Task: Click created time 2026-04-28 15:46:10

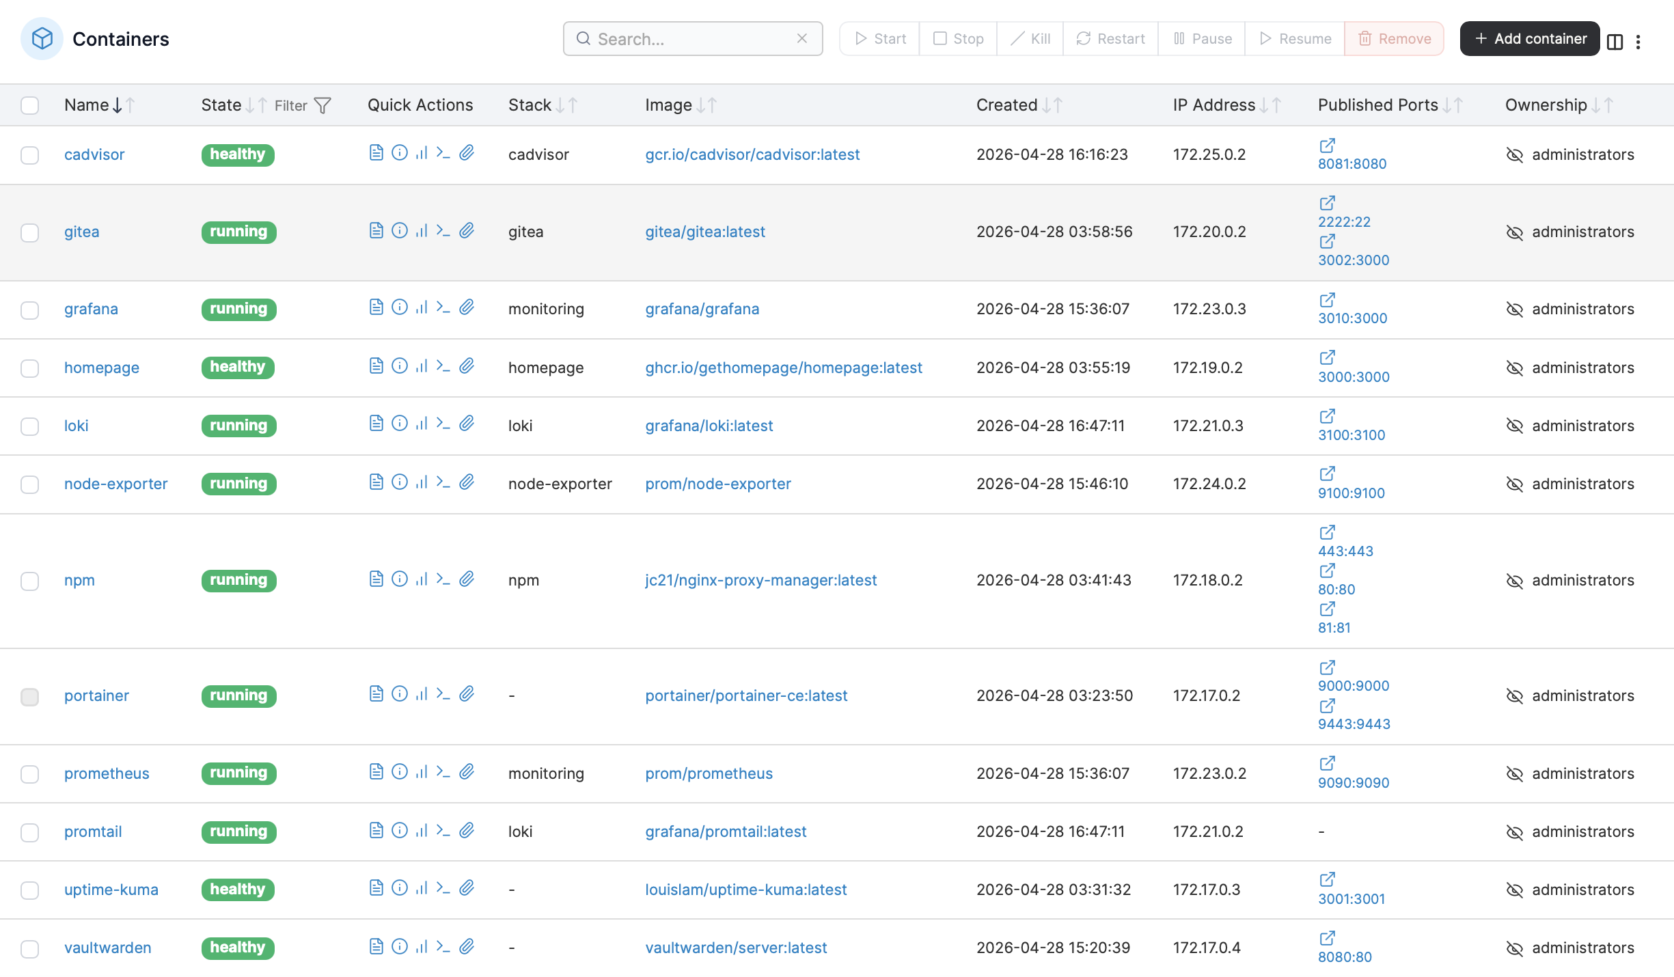Action: click(1052, 484)
